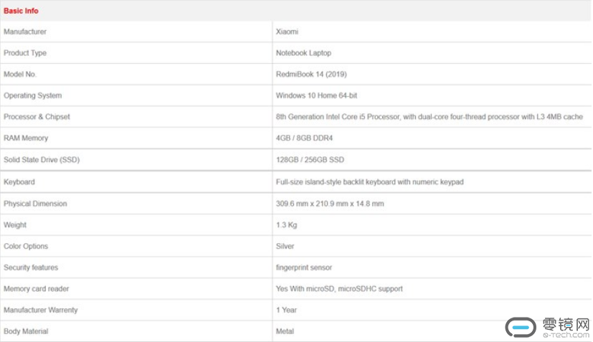Click the Notebook Laptop value
This screenshot has width=593, height=342.
tap(304, 53)
